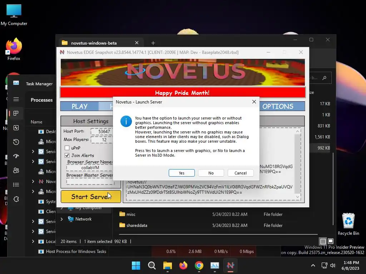Screen dimensions: 366x274
Task: Open the misc folder in Explorer
Action: point(131,214)
